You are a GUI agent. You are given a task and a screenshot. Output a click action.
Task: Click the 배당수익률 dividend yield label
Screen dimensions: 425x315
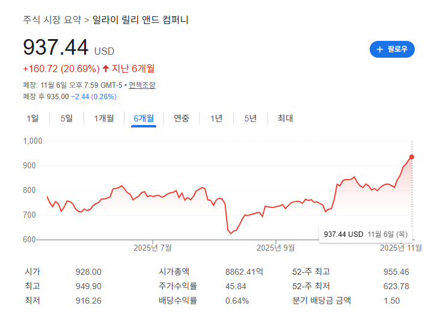[178, 301]
